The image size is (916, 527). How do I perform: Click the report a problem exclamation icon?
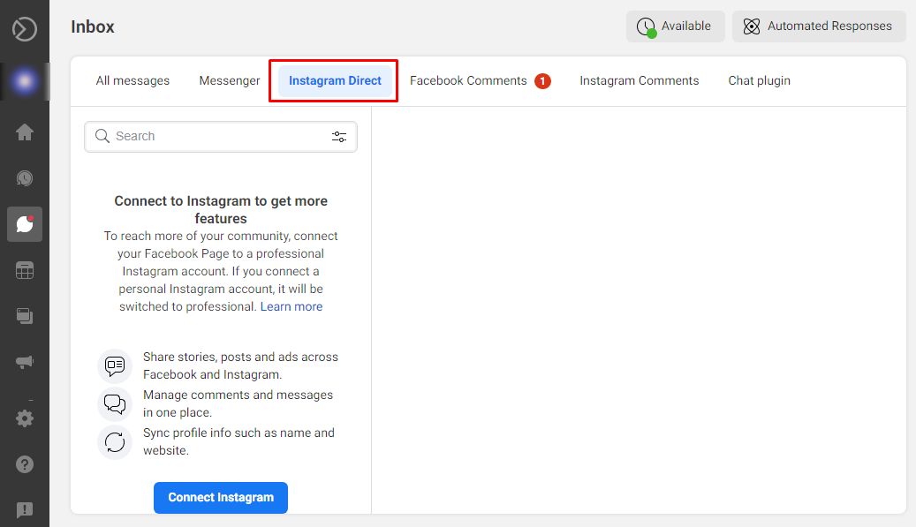click(x=25, y=510)
